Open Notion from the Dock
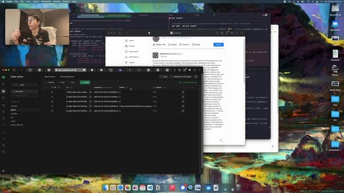 157,188
